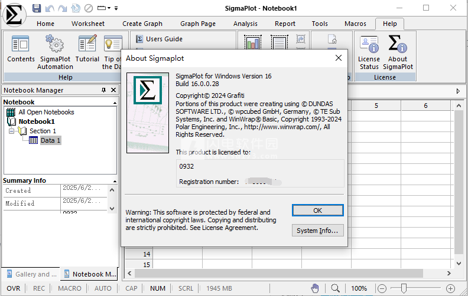468x296 pixels.
Task: Select Data 1 worksheet in tree
Action: pos(50,140)
